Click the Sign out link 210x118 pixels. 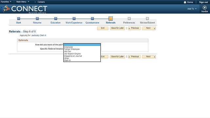point(203,2)
